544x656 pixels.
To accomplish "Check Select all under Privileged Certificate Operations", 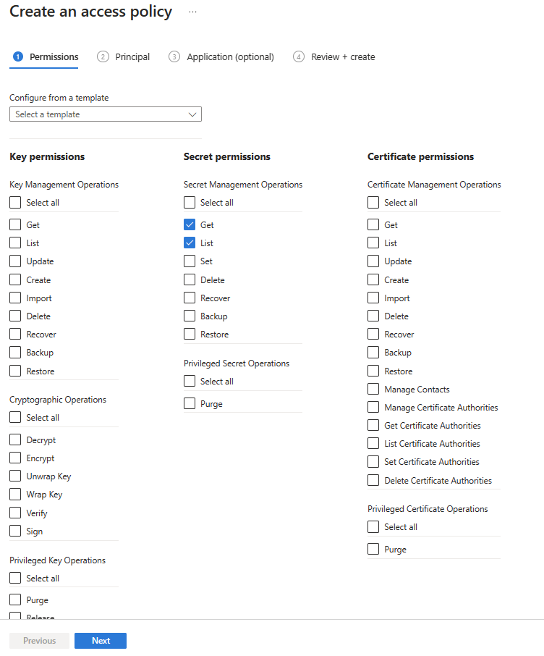I will [x=373, y=526].
